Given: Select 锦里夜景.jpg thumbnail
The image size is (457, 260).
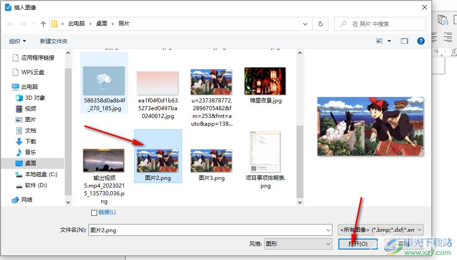Looking at the screenshot, I should pyautogui.click(x=265, y=81).
